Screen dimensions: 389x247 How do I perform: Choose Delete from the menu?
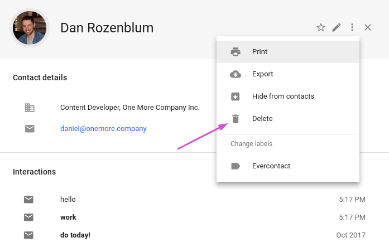(x=288, y=119)
